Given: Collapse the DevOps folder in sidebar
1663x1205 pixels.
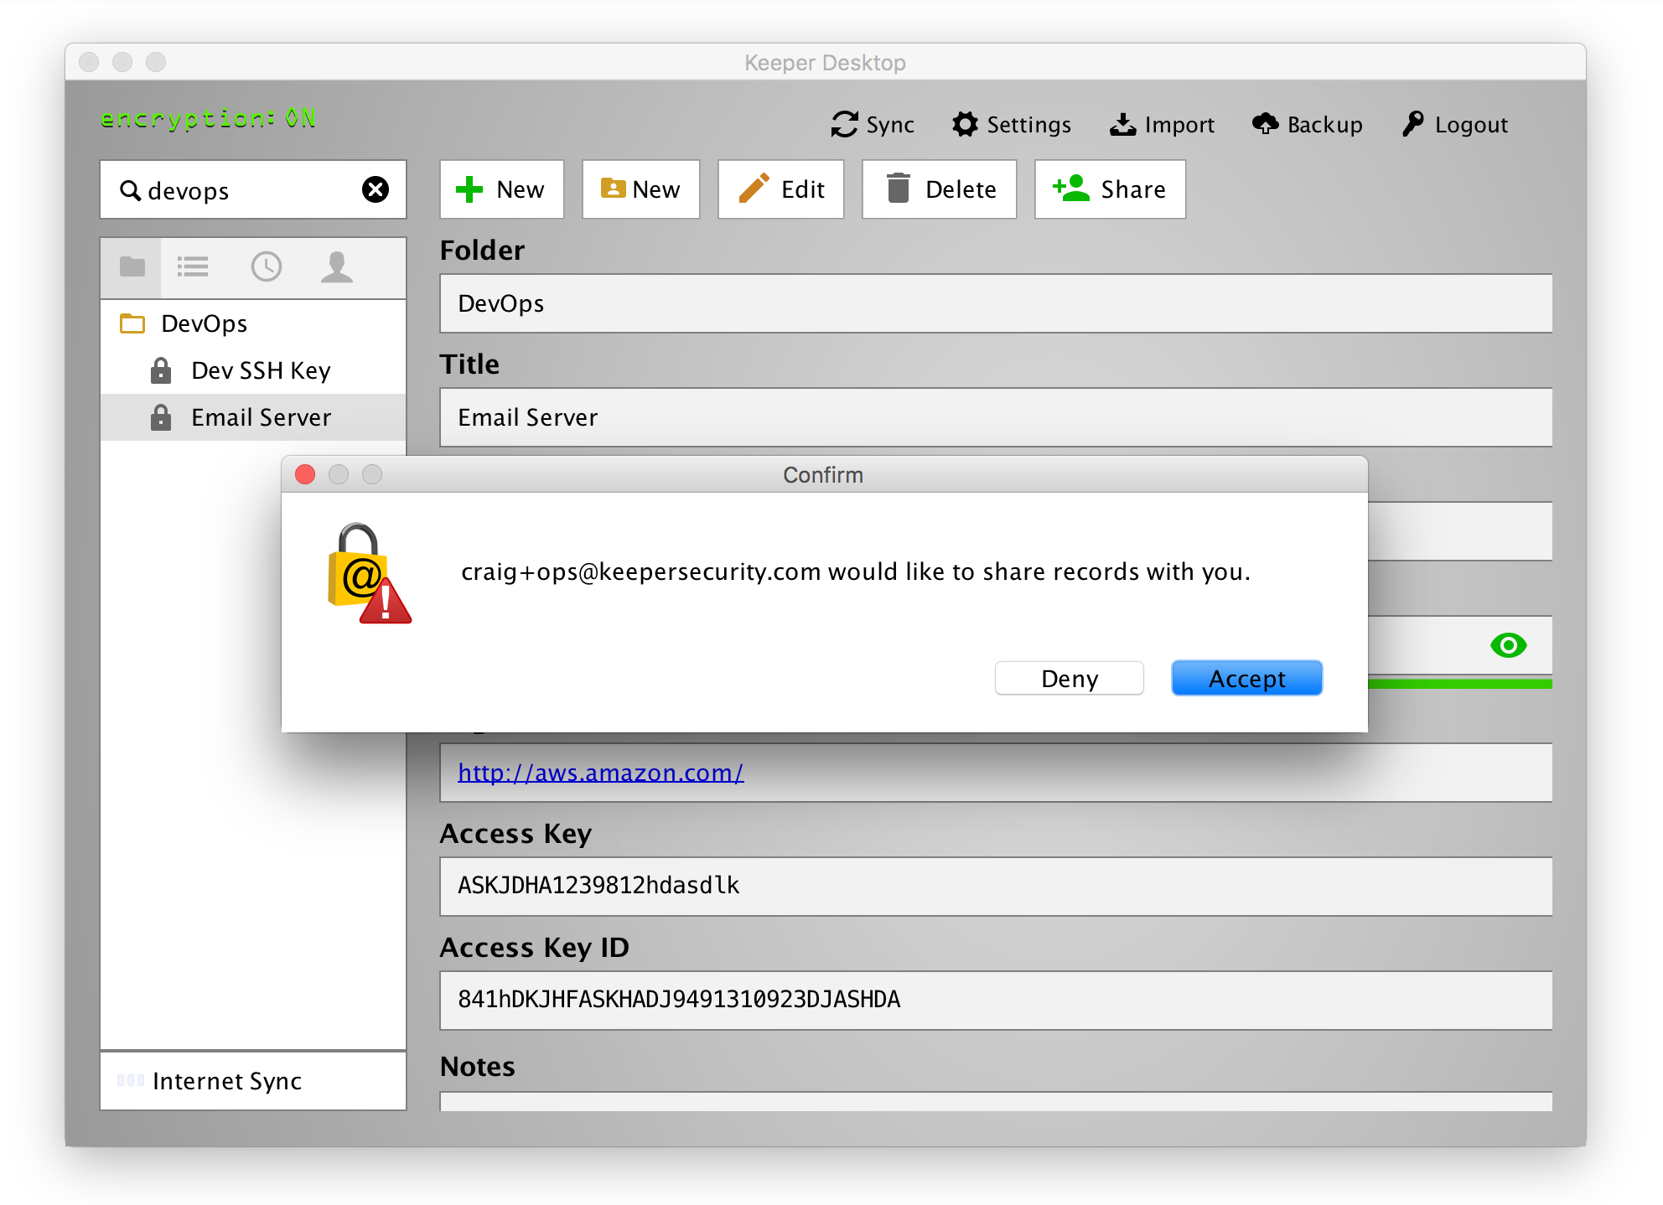Looking at the screenshot, I should point(132,323).
